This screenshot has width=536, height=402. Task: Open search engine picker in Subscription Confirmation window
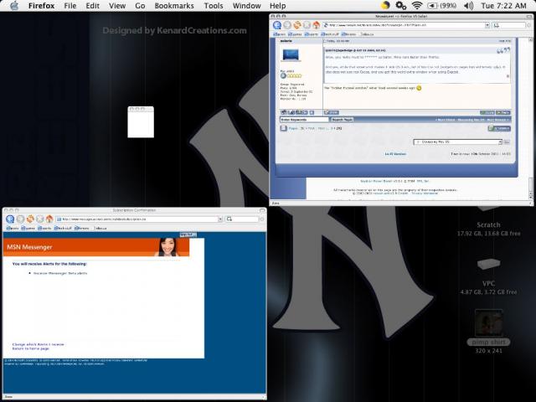click(x=229, y=219)
